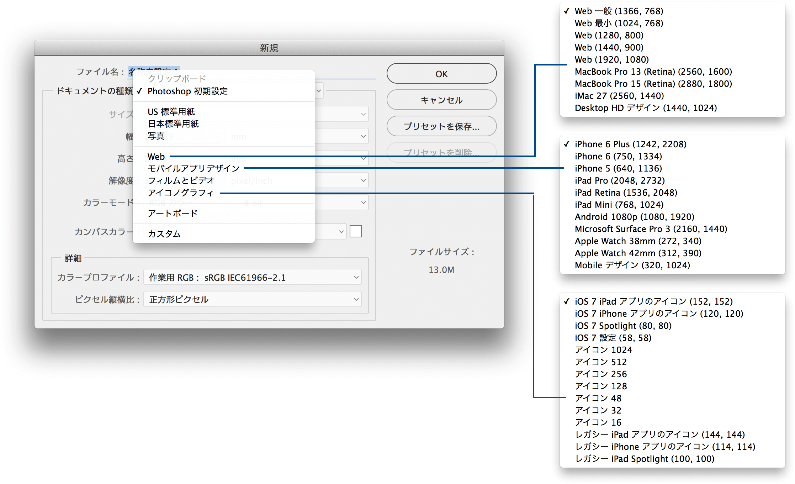Select 写真 document type
This screenshot has height=484, width=795.
(x=223, y=136)
